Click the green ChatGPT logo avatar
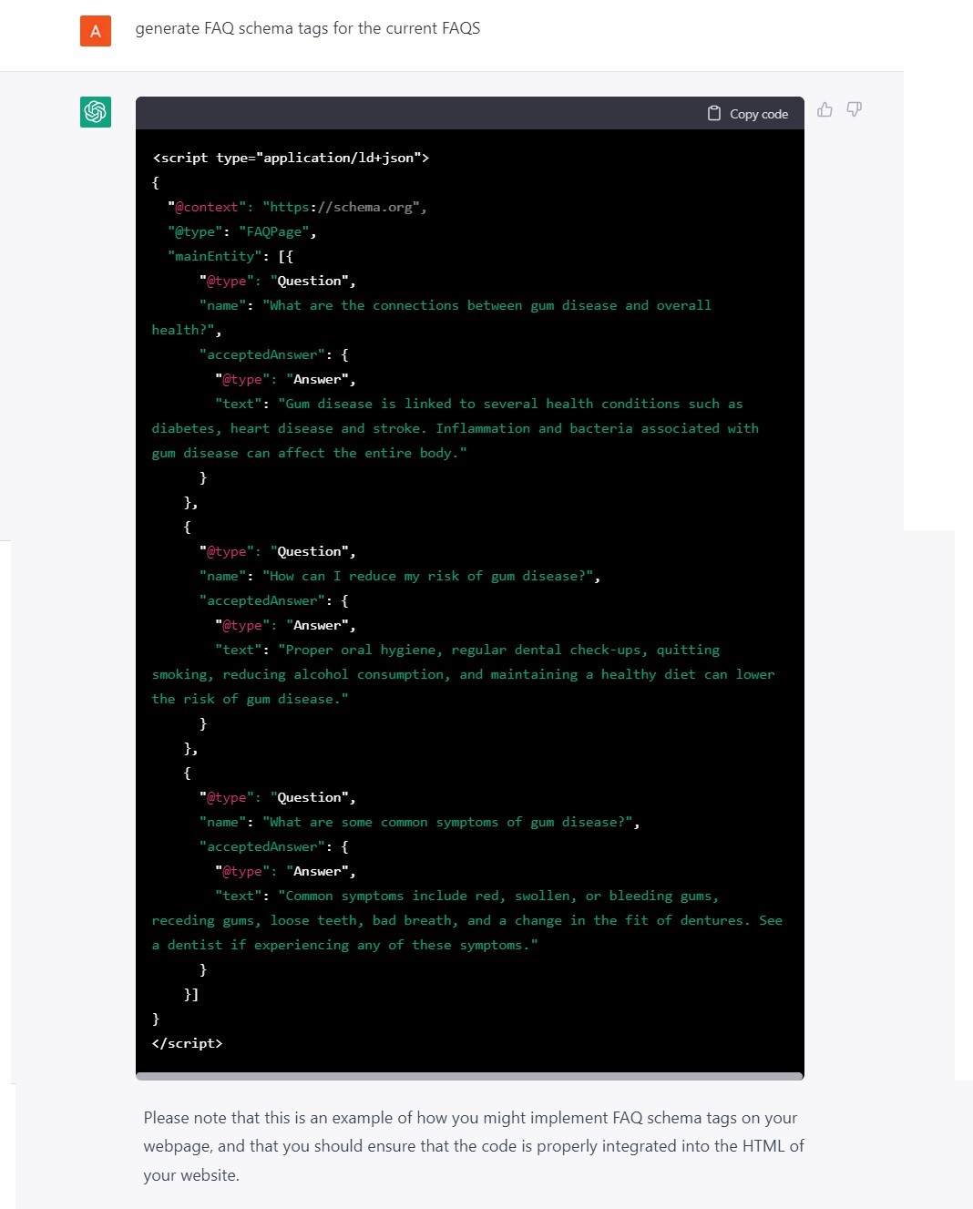This screenshot has height=1209, width=973. [96, 112]
